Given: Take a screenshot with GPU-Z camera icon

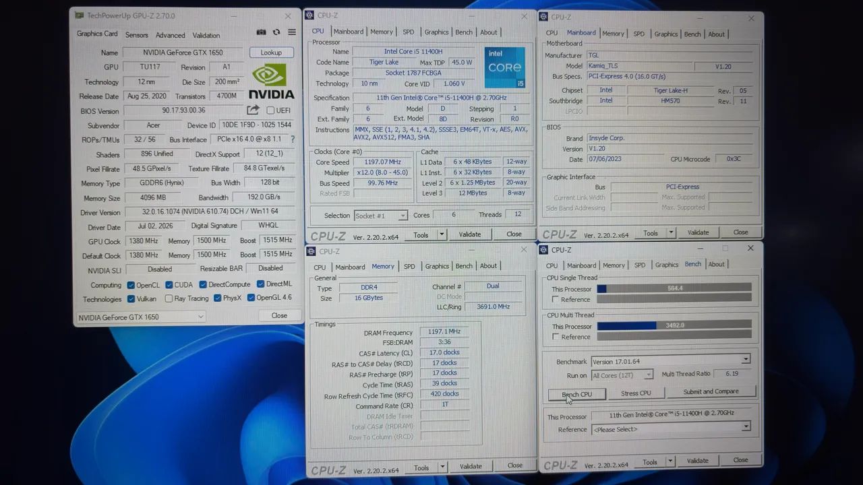Looking at the screenshot, I should [x=261, y=32].
